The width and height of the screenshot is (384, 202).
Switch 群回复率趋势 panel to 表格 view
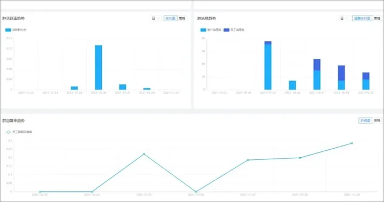point(377,120)
